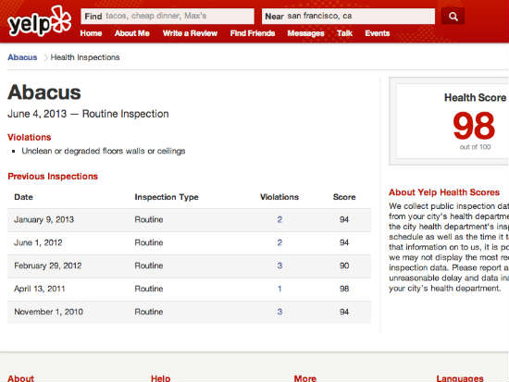Image resolution: width=509 pixels, height=382 pixels.
Task: Click Health Inspections breadcrumb text
Action: click(x=85, y=57)
